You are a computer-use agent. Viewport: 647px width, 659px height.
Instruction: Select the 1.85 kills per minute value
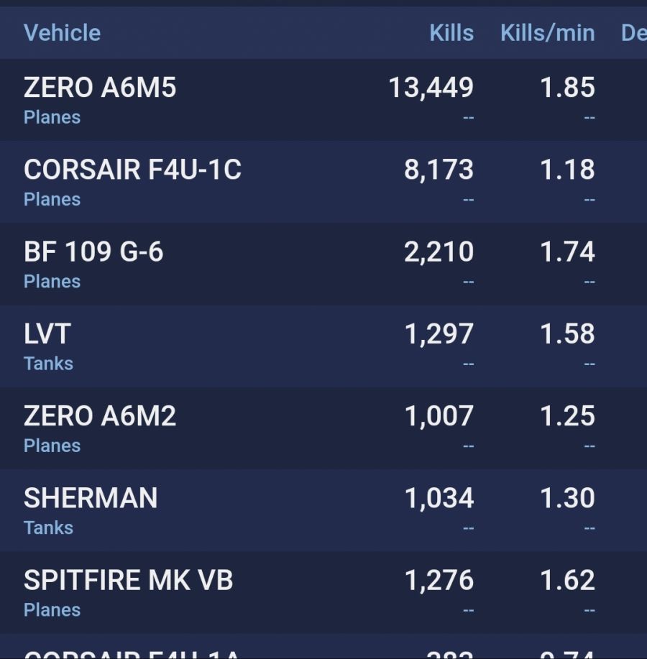click(x=567, y=88)
